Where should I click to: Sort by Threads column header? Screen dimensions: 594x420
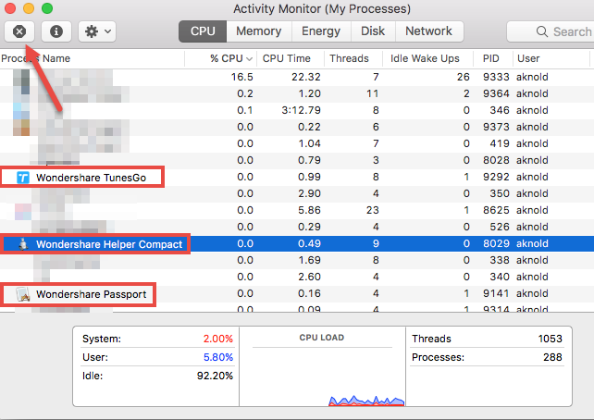353,58
